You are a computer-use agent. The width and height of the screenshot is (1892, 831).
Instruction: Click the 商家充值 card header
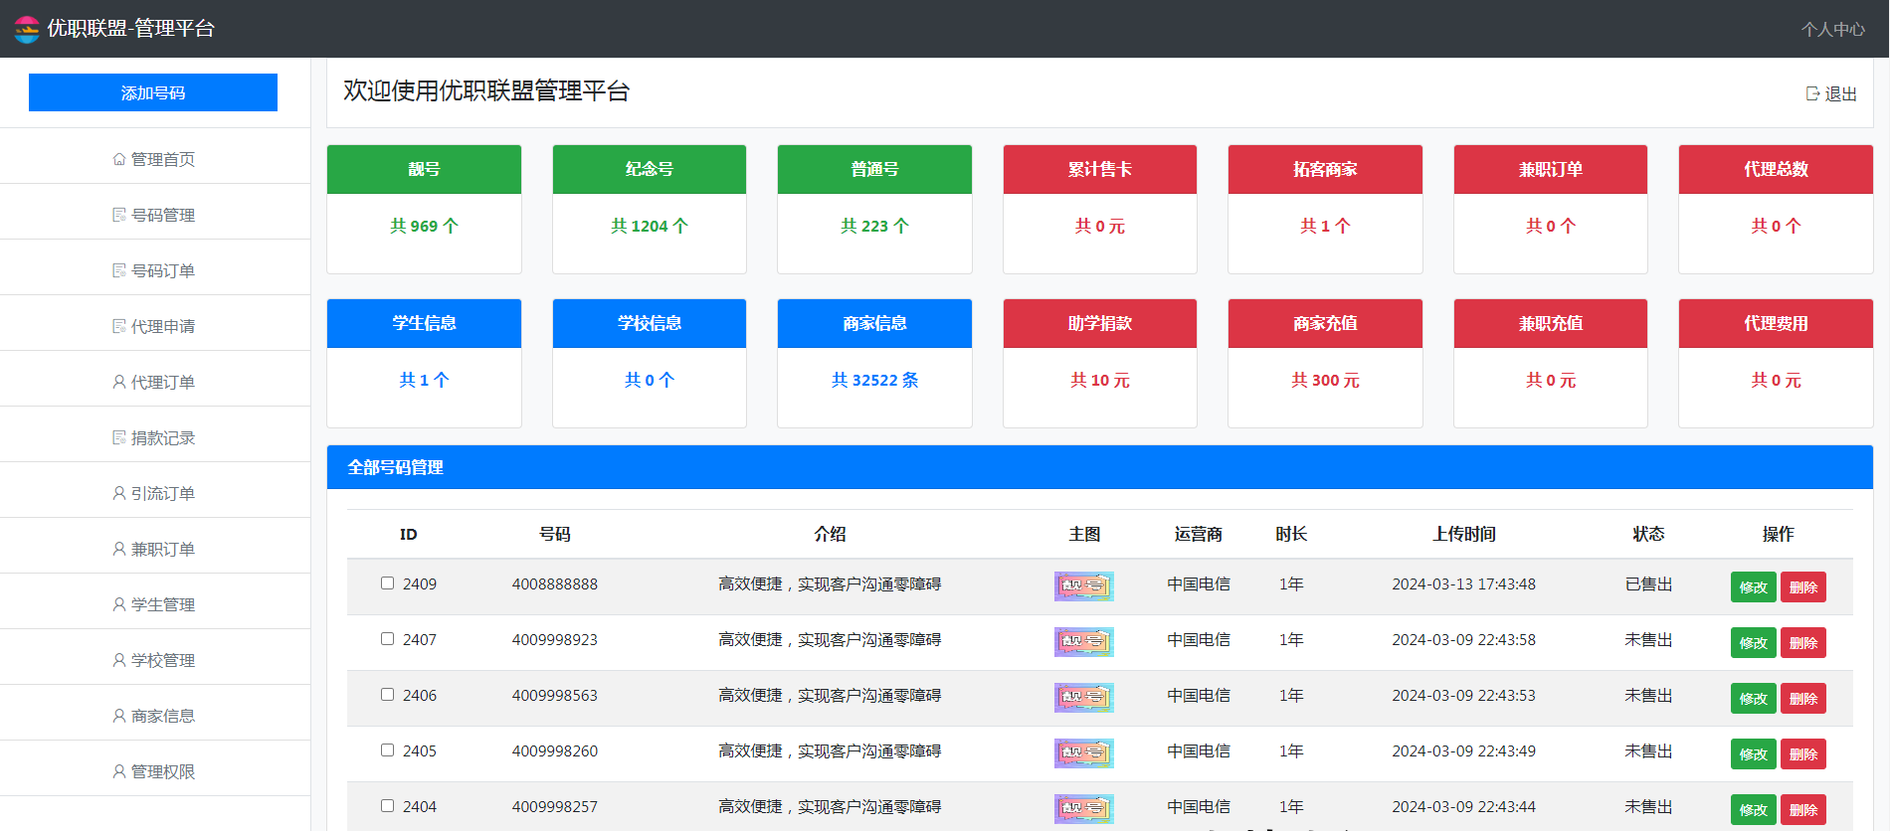tap(1325, 323)
